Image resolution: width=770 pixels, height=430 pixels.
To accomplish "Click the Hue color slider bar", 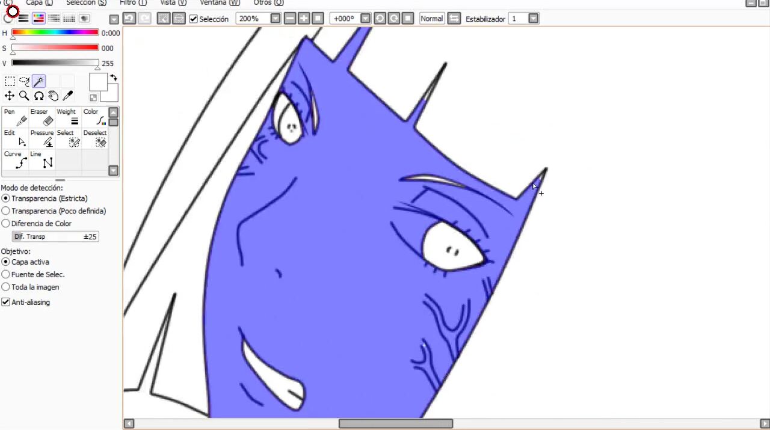I will 55,32.
